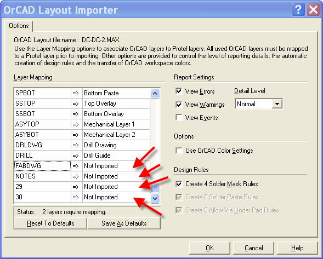
Task: Toggle the View Errors checkbox
Action: pos(179,91)
